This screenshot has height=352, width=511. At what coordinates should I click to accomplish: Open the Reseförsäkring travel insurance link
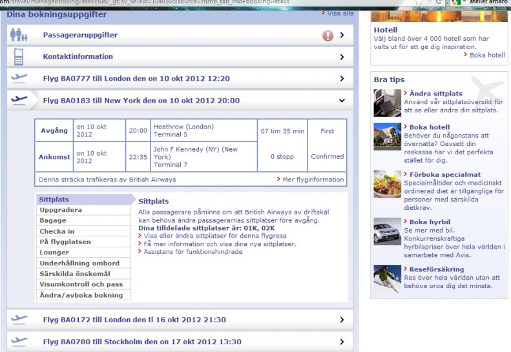(x=436, y=269)
